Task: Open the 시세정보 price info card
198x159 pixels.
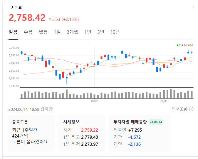Action: [x=82, y=133]
